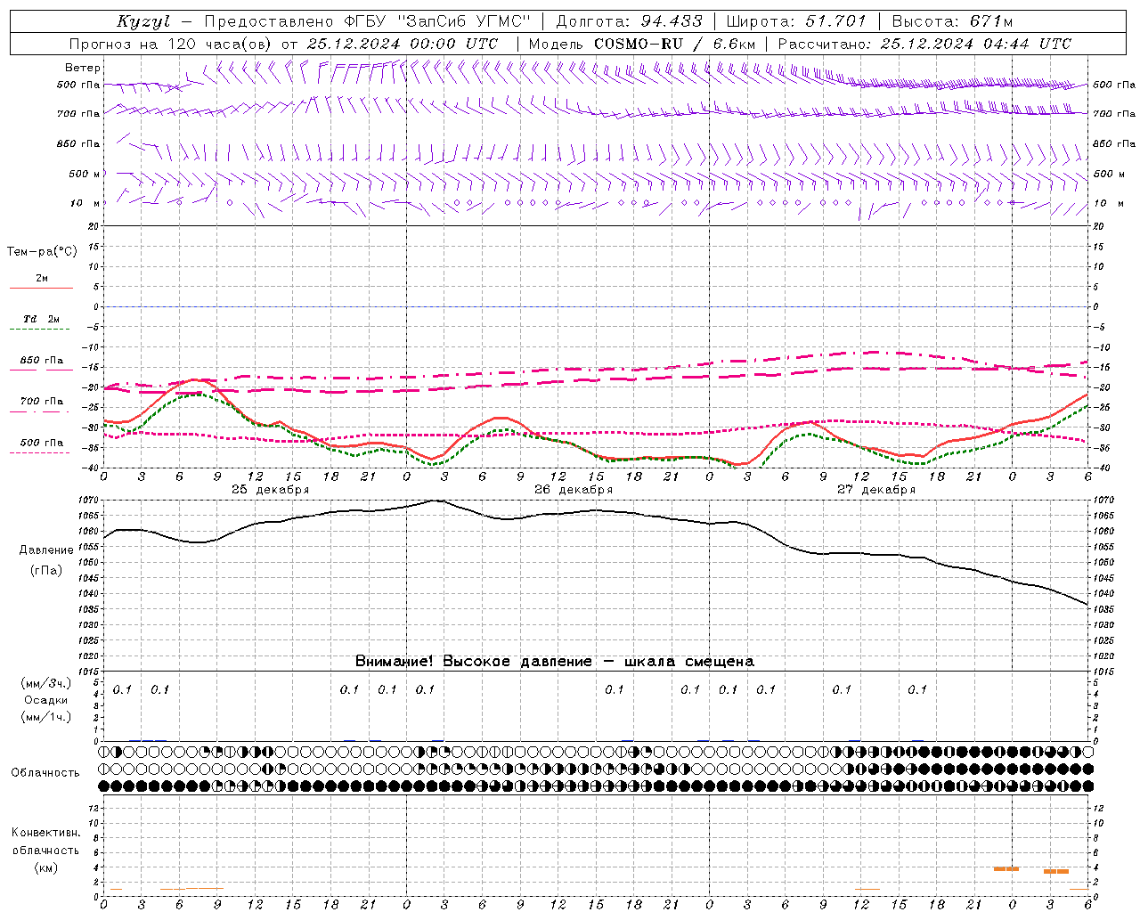
Task: Select the model label COSMO-RU / 6.6км
Action: click(x=675, y=44)
